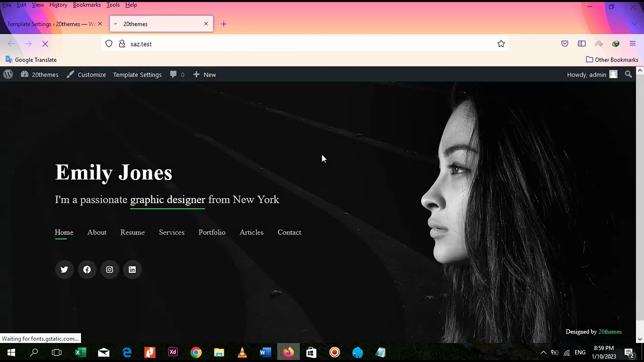
Task: Open the 20themes dashboard link in admin bar
Action: tap(40, 74)
